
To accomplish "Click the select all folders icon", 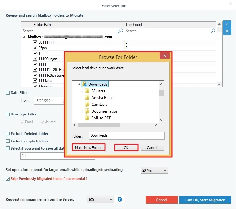I will [x=227, y=24].
